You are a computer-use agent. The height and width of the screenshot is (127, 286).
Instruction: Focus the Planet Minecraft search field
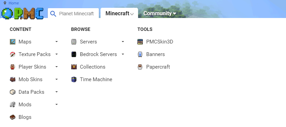(76, 14)
